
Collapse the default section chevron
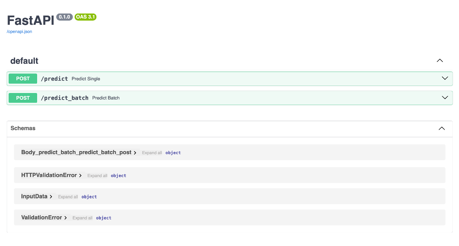click(440, 61)
